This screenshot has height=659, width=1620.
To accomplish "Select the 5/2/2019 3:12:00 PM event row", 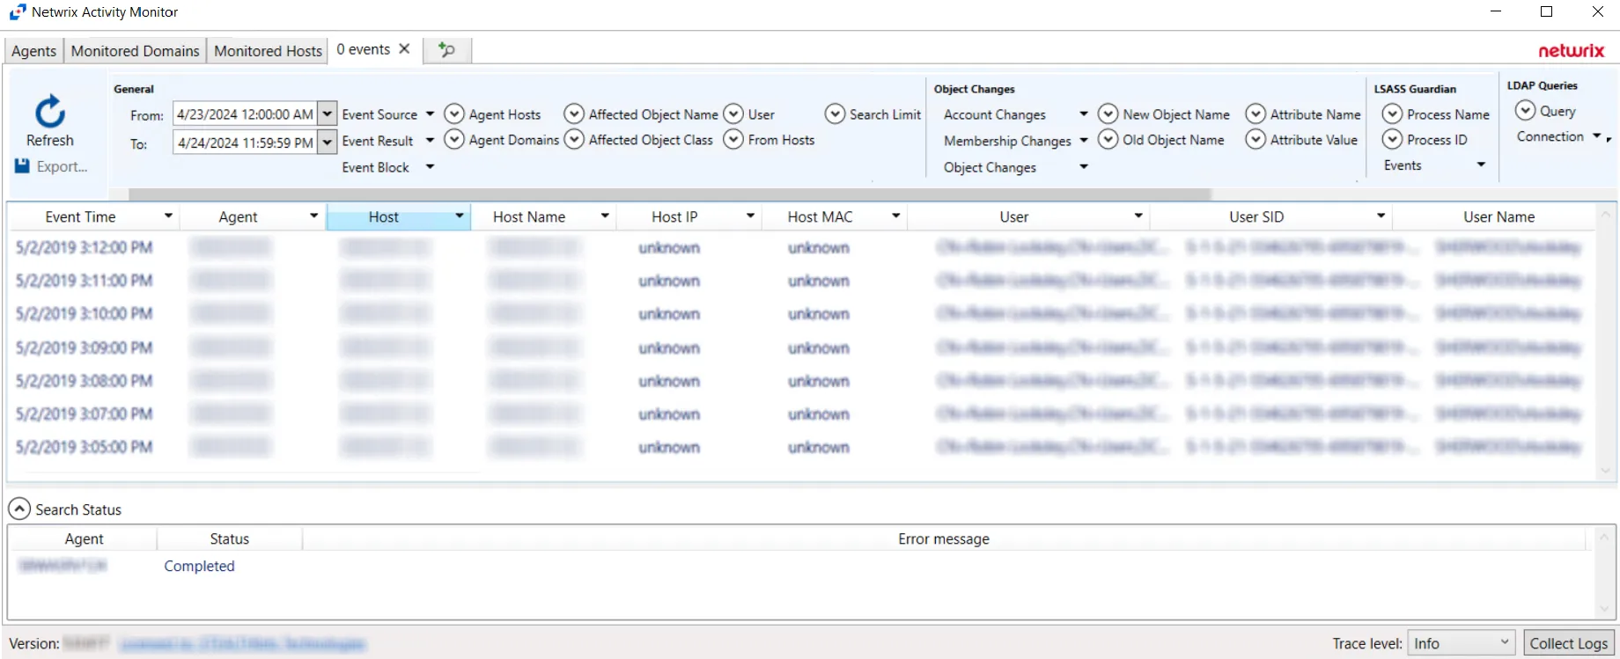I will tap(801, 247).
